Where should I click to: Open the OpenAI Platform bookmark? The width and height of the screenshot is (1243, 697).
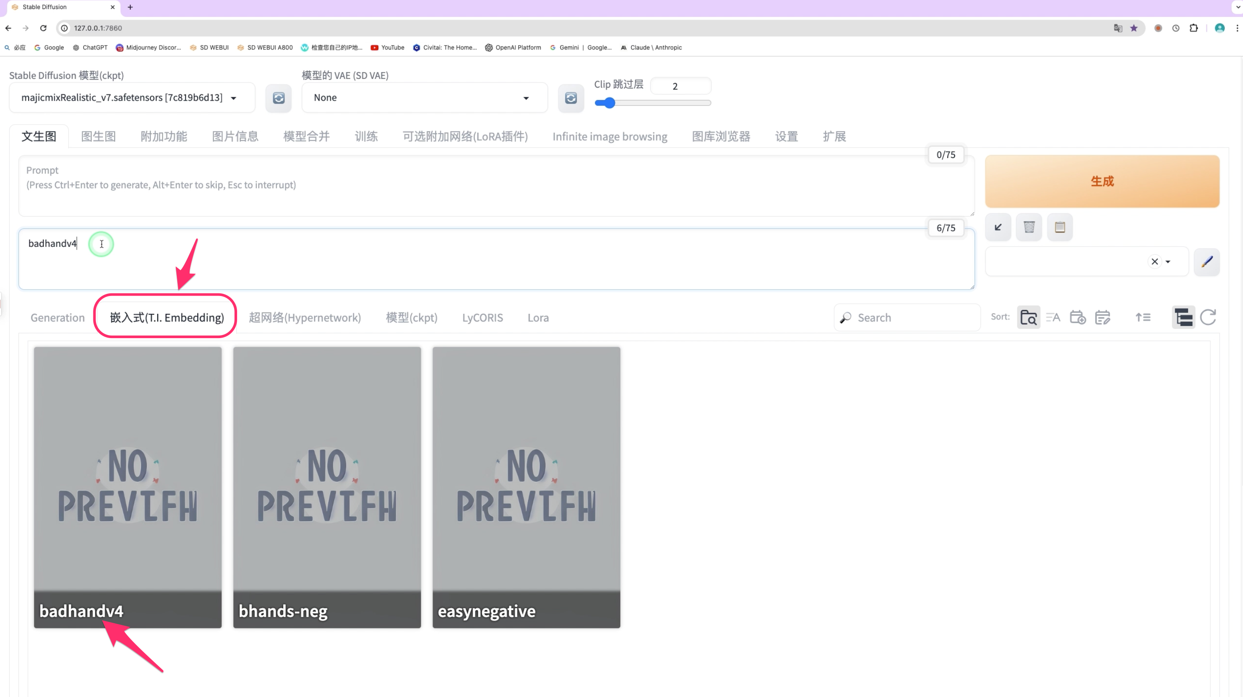513,47
